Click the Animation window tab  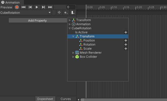12,2
